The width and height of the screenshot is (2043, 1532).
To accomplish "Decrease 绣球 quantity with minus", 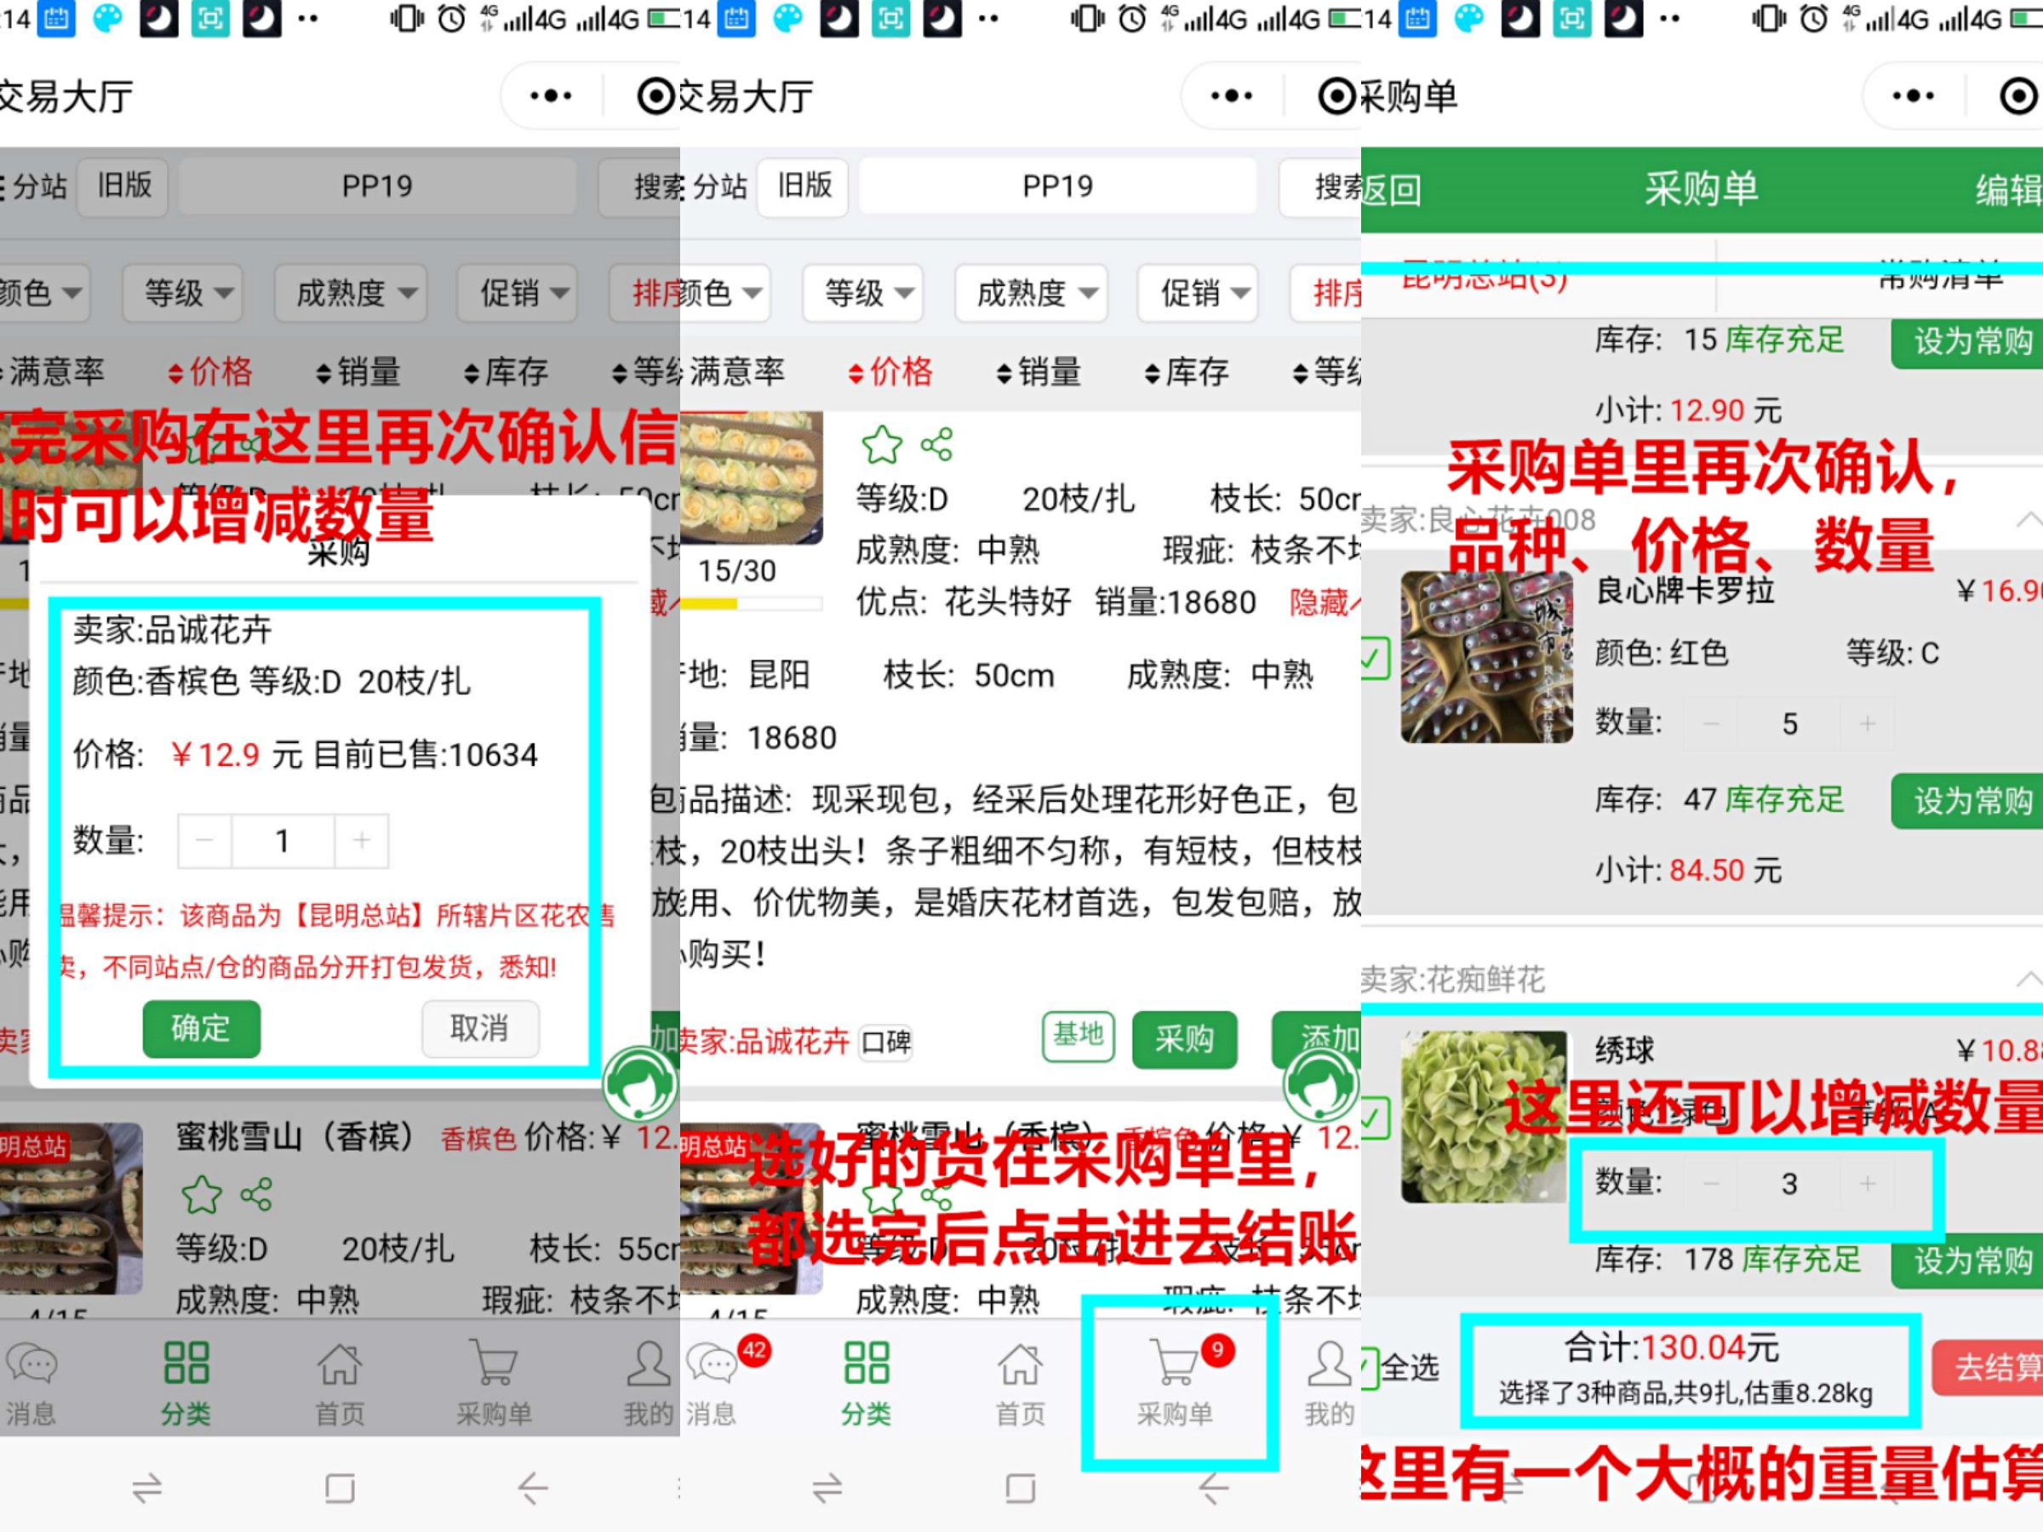I will [x=1710, y=1183].
